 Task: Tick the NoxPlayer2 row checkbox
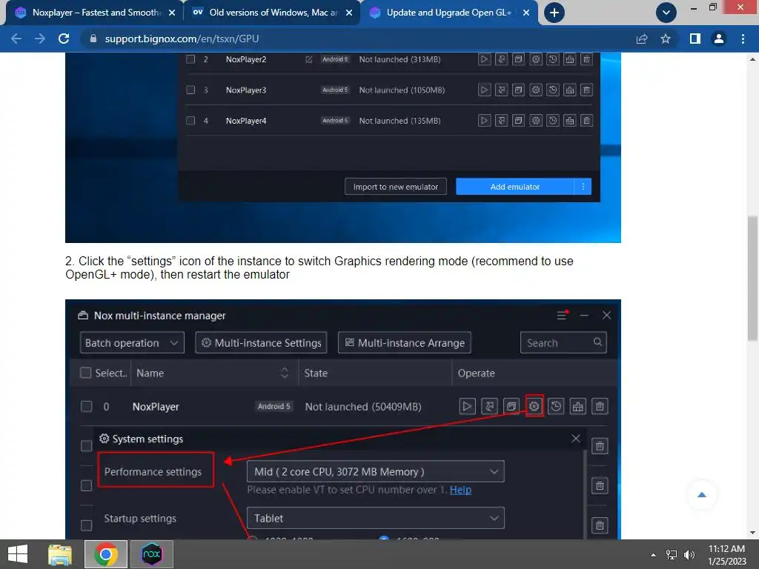[190, 59]
